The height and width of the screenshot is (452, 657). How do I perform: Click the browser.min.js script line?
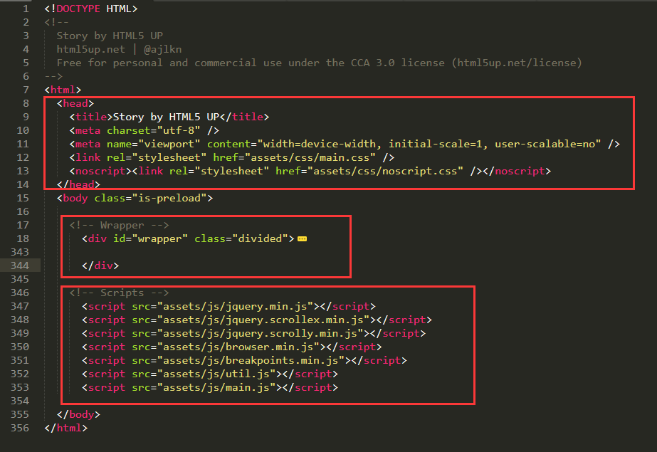pos(232,347)
